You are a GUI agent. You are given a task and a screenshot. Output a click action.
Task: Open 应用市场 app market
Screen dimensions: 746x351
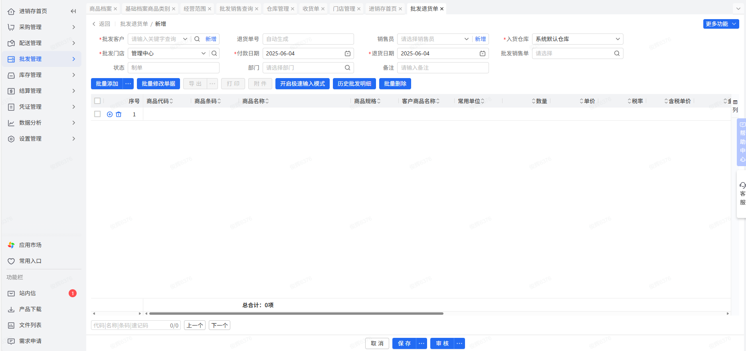pos(42,245)
